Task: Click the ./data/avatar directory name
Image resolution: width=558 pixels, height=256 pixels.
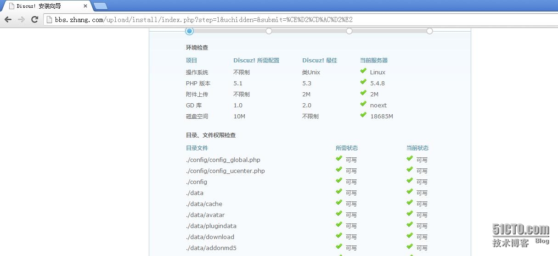Action: [x=205, y=215]
